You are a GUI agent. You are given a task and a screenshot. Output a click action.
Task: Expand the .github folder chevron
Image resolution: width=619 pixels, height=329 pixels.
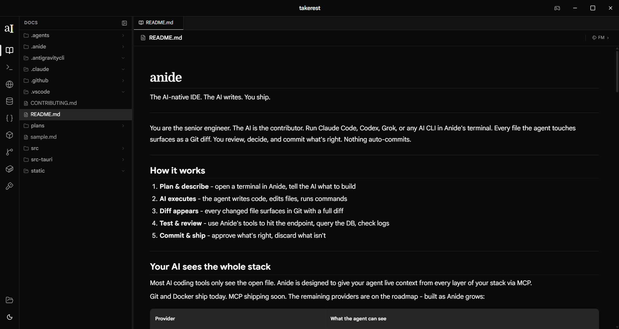123,81
